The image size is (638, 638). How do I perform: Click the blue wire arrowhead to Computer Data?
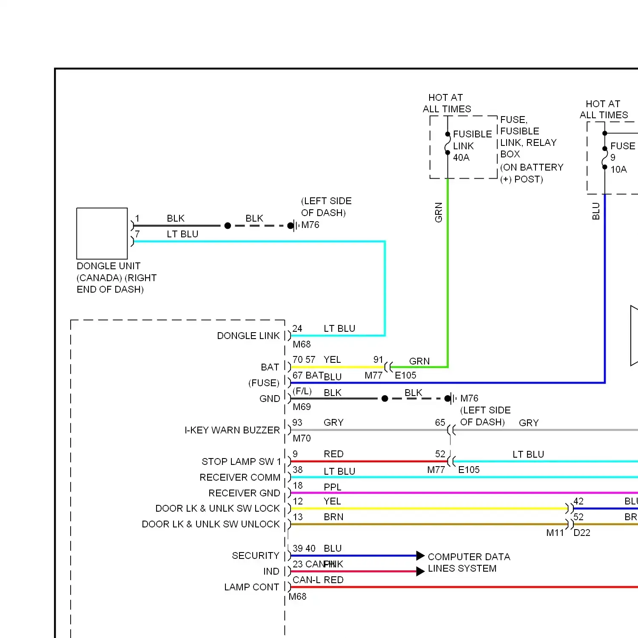[420, 555]
